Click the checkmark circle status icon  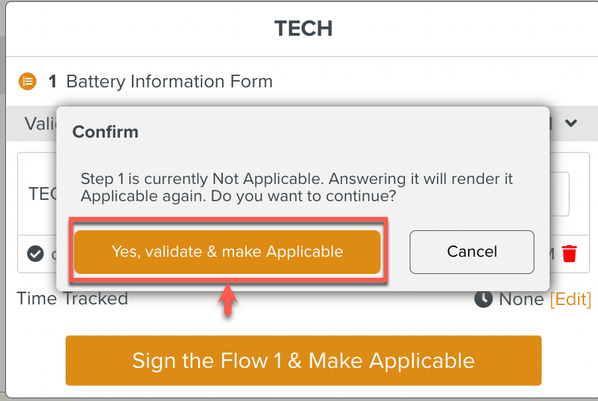point(35,253)
